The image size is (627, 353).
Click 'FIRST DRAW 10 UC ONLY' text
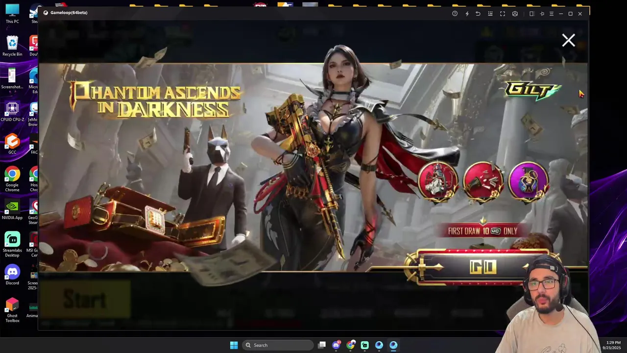[x=482, y=231]
